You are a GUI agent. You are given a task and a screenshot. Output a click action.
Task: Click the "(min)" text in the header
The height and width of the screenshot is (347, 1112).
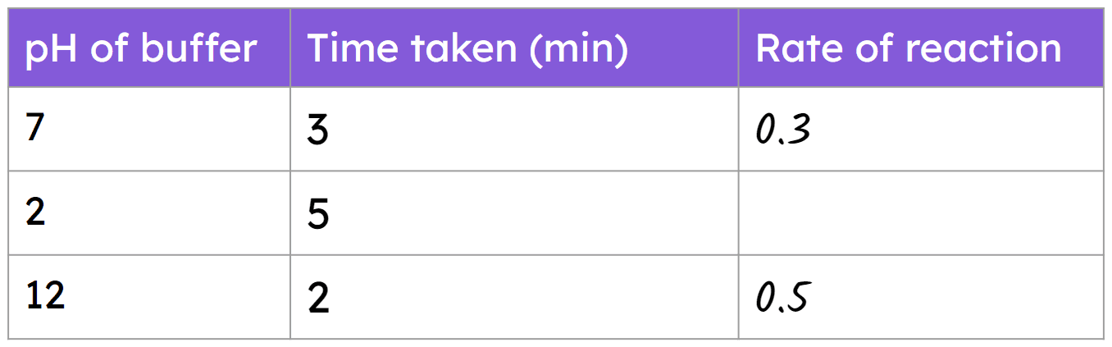[x=579, y=49]
